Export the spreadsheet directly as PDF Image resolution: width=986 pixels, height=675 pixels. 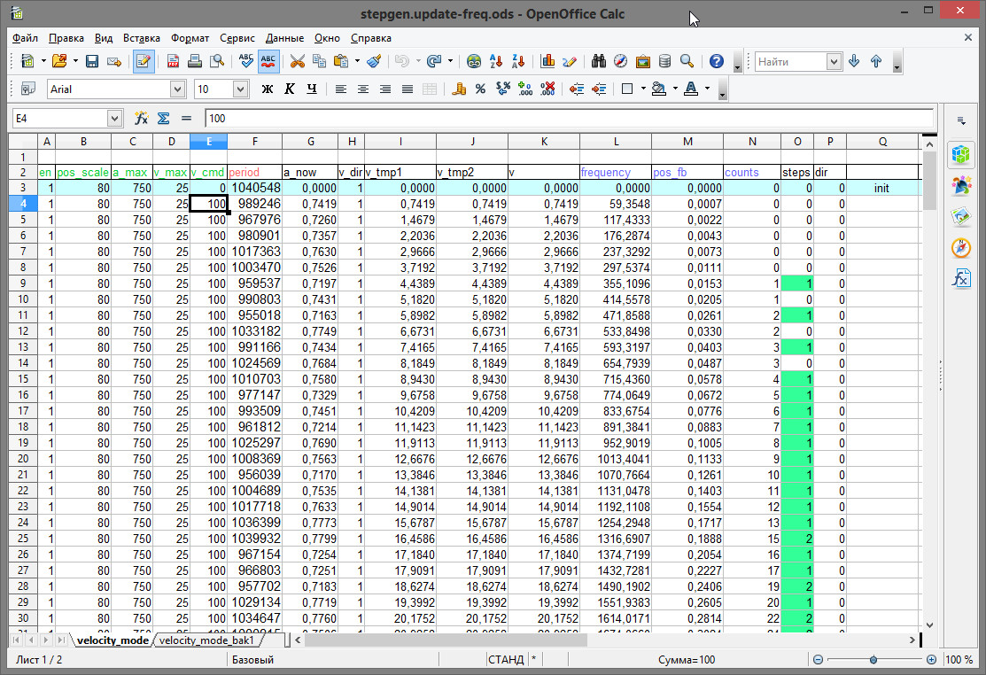(x=173, y=61)
